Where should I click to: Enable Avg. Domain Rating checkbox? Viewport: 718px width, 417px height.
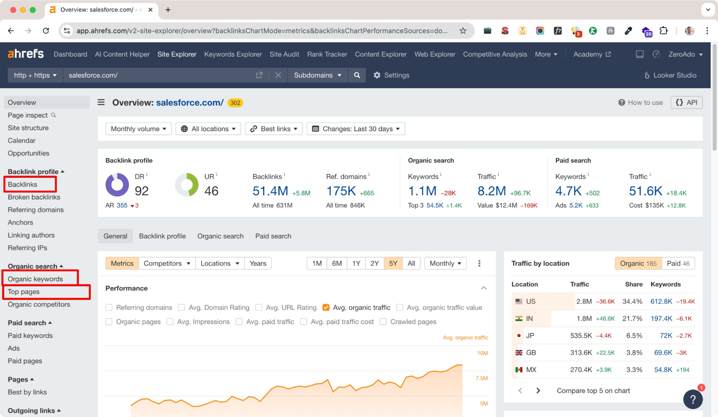coord(181,308)
